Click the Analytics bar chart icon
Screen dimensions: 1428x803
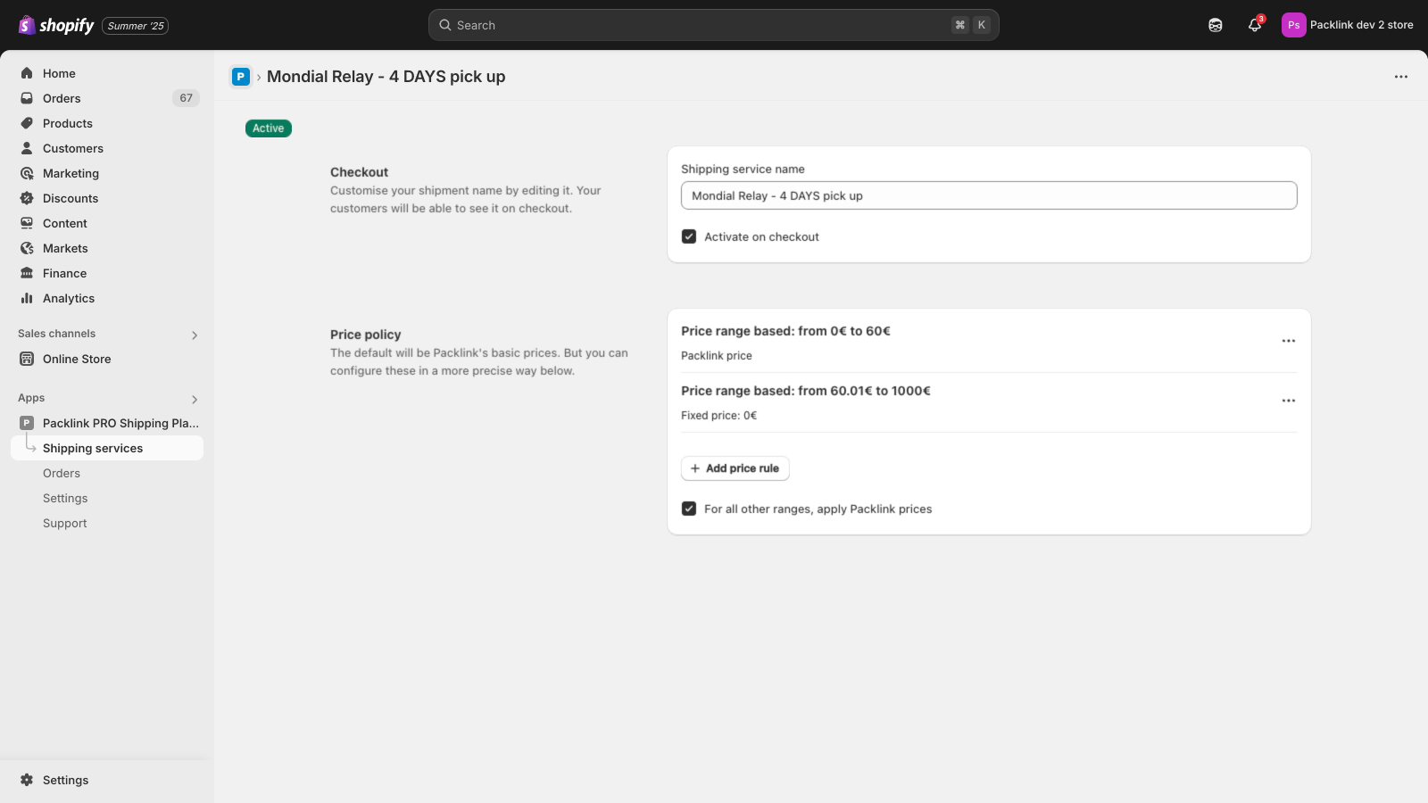27,298
